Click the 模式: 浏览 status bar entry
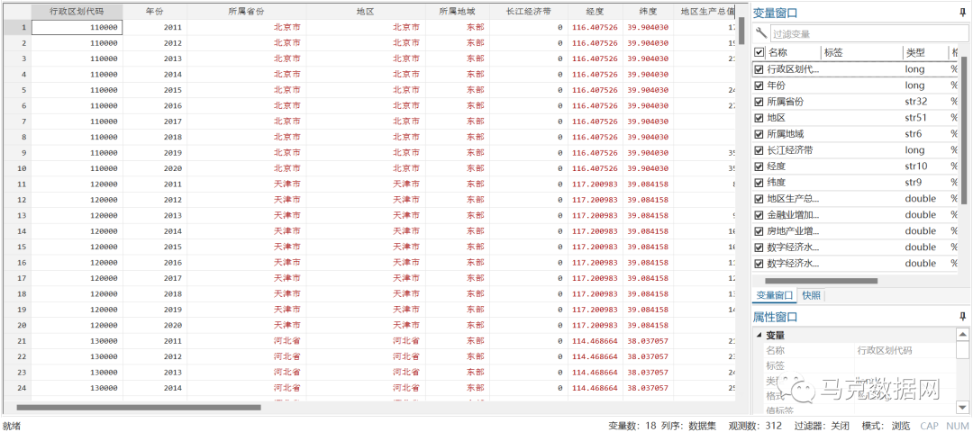The image size is (973, 432). (x=886, y=426)
